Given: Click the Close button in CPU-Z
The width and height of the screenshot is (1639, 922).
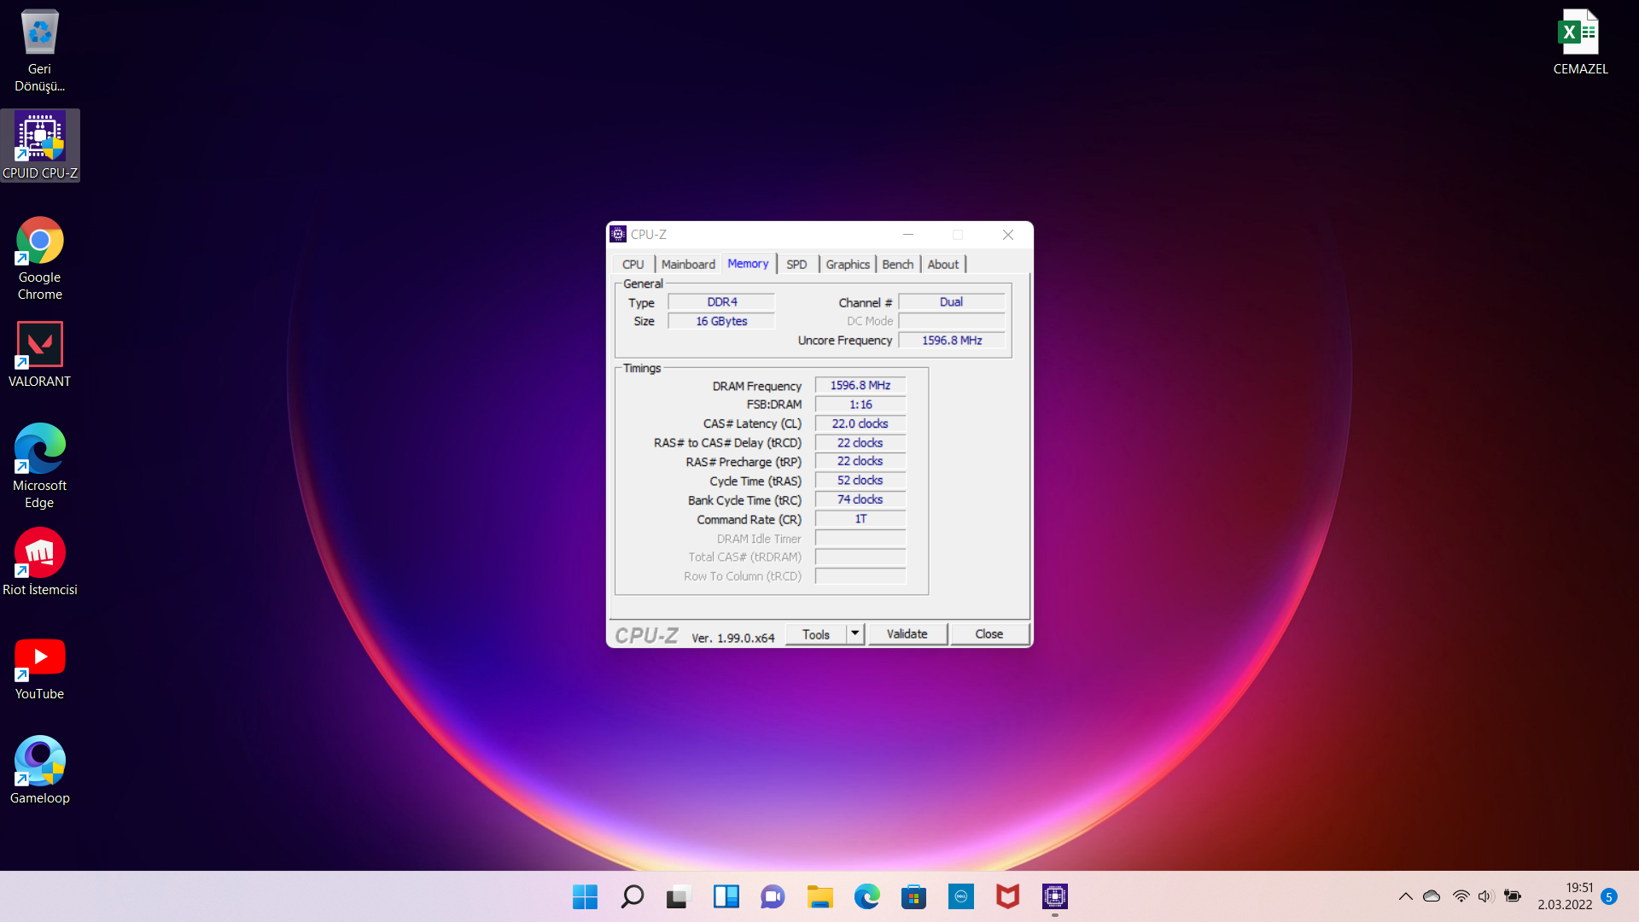Looking at the screenshot, I should click(x=989, y=634).
